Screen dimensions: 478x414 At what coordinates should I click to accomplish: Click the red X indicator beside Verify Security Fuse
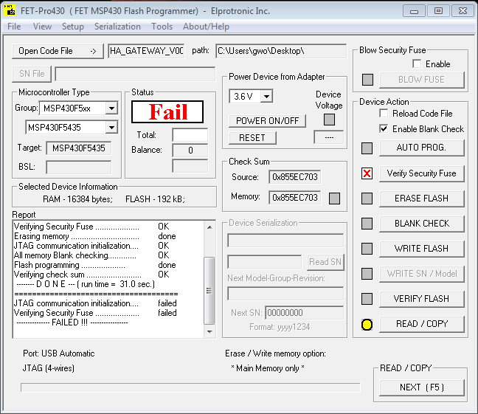pyautogui.click(x=367, y=173)
